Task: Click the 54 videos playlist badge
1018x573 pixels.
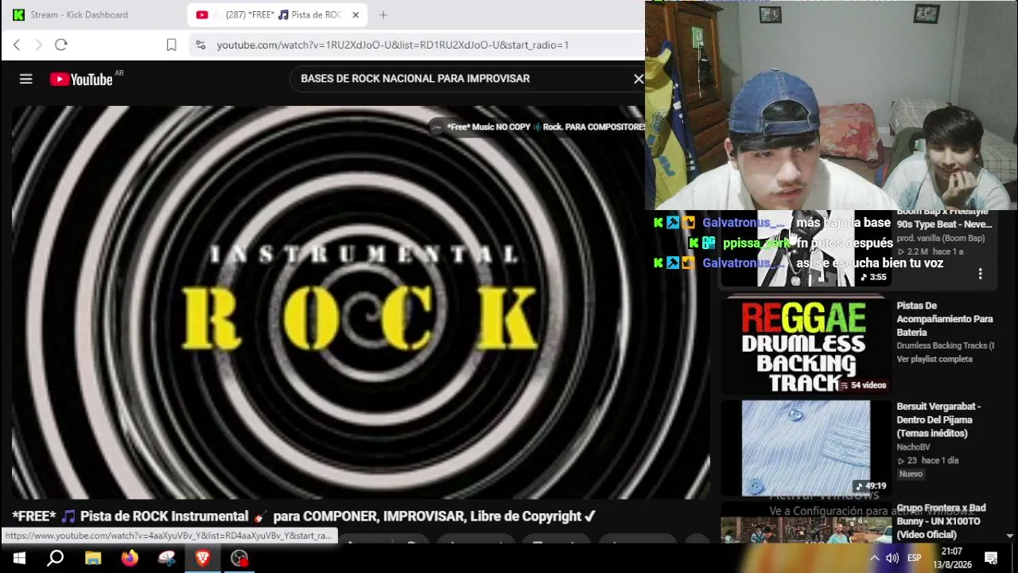Action: point(863,385)
